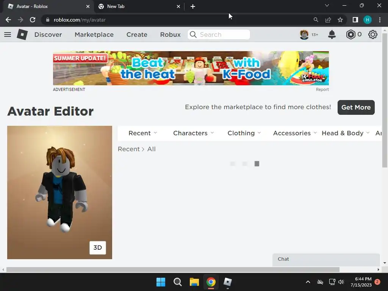Reload the page with the refresh icon

tap(33, 20)
